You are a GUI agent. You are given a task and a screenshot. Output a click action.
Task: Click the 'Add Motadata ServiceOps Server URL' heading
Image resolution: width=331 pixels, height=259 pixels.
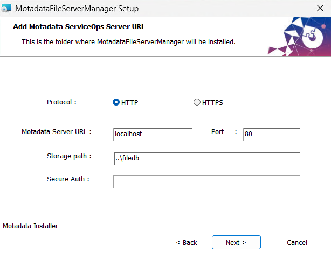[x=79, y=27]
